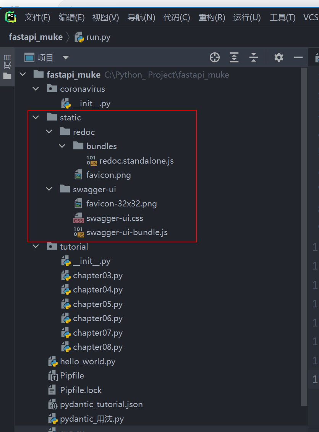Open the 运行(U) menu
This screenshot has height=432, width=319.
pyautogui.click(x=247, y=18)
